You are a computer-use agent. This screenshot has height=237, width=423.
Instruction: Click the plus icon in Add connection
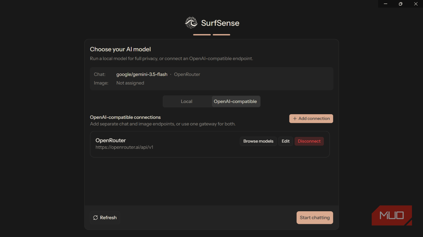[295, 119]
